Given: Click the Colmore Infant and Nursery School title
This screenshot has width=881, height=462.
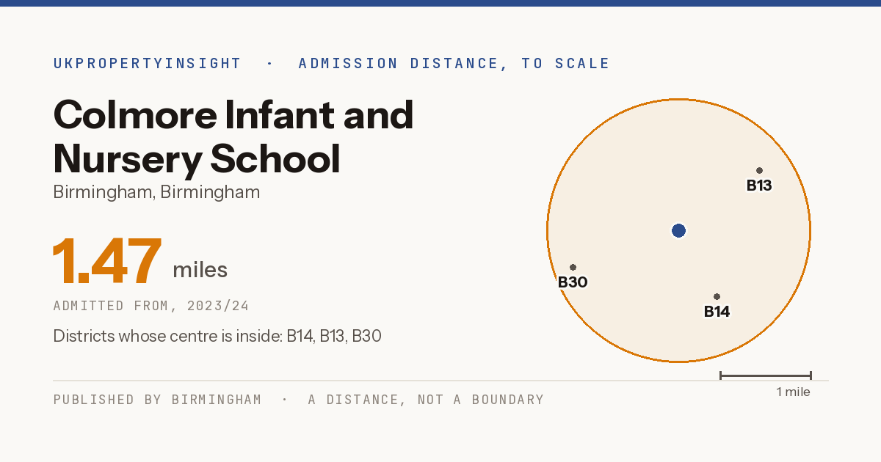Looking at the screenshot, I should [x=233, y=137].
